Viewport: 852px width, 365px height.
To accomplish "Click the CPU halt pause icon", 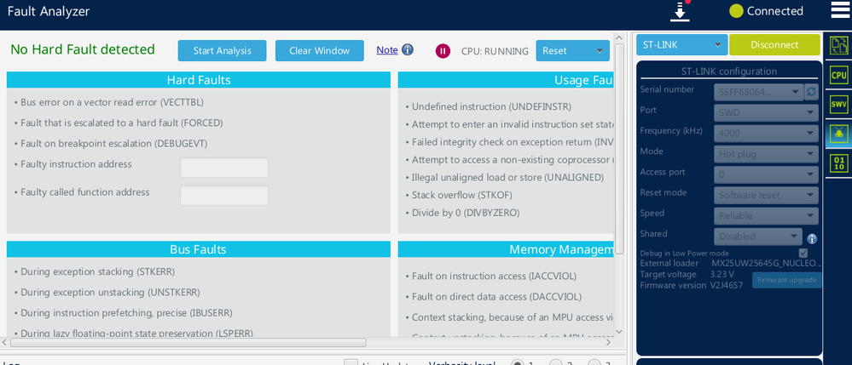I will tap(443, 51).
